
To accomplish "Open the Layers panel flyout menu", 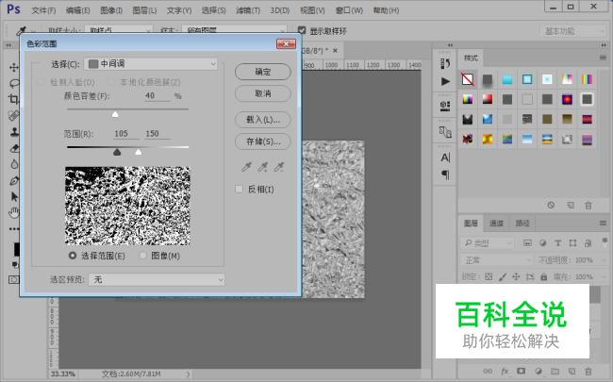I will point(603,224).
